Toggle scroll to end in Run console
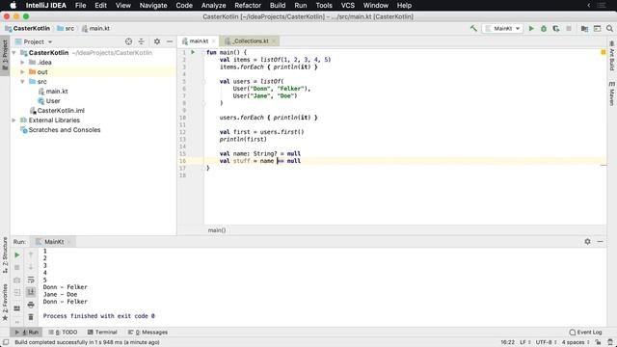Viewport: 617px width, 347px height. point(31,292)
